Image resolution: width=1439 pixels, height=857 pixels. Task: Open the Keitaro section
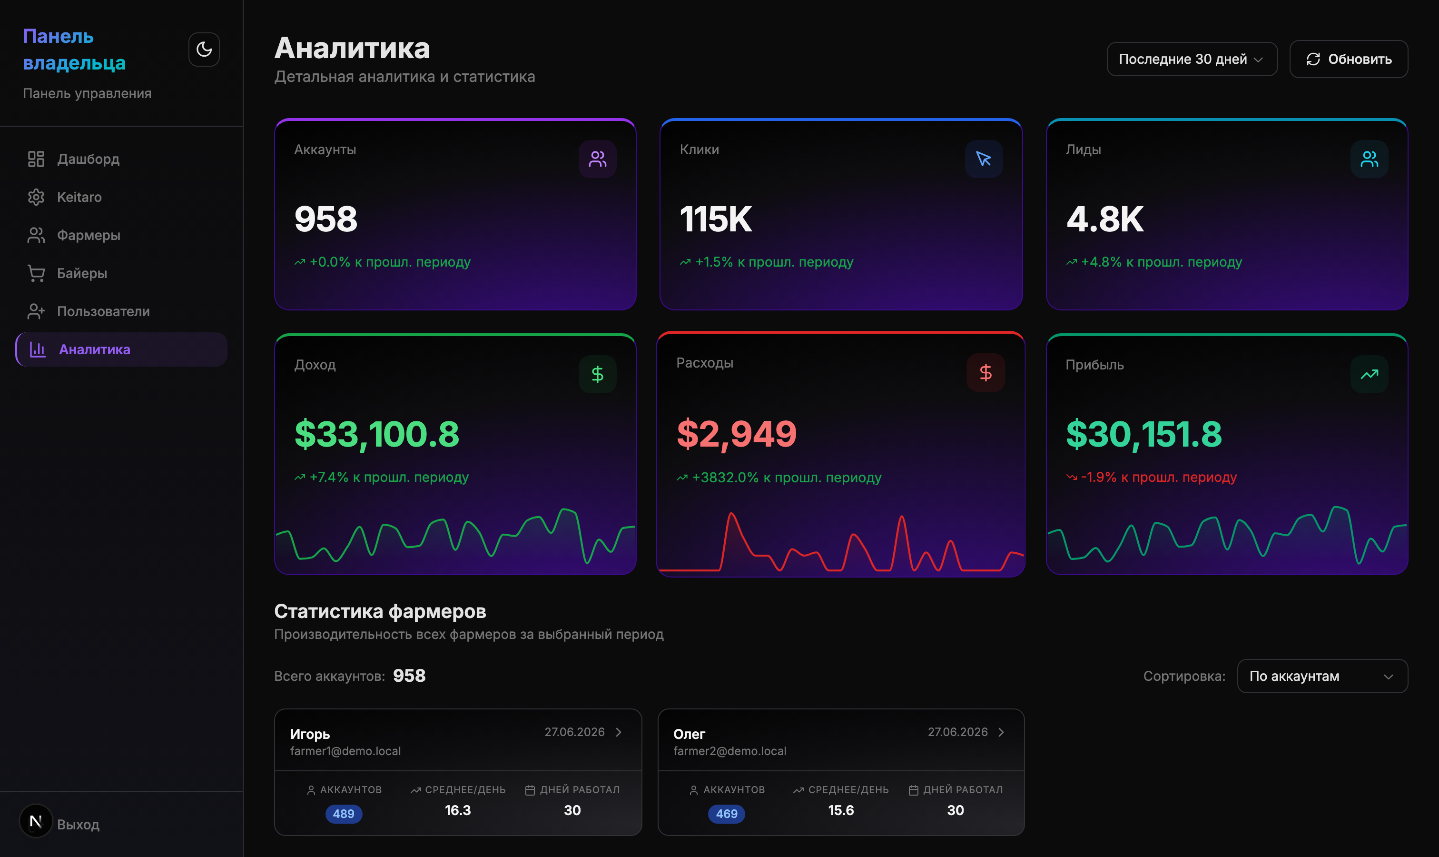pyautogui.click(x=121, y=197)
